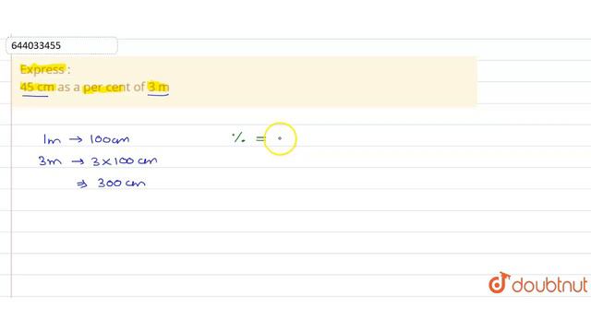This screenshot has height=332, width=591.
Task: Click the handwritten line "1m → 100cm"
Action: point(86,139)
